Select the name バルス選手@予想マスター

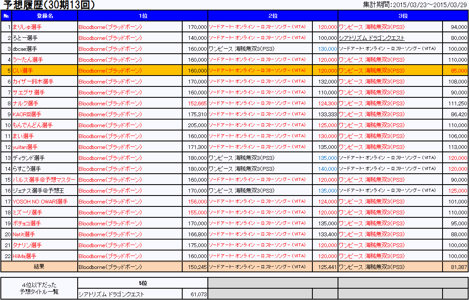(44, 180)
